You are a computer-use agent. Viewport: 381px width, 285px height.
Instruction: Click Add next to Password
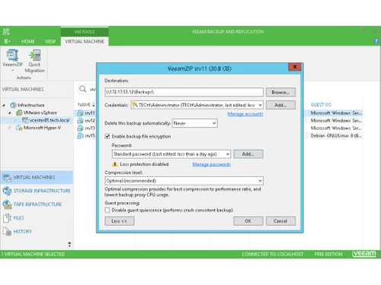point(248,154)
